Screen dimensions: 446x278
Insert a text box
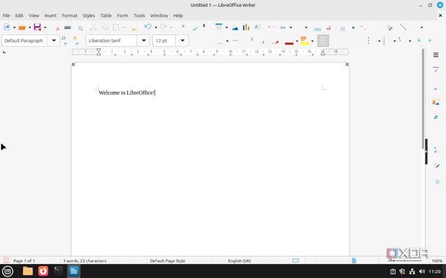(x=257, y=27)
